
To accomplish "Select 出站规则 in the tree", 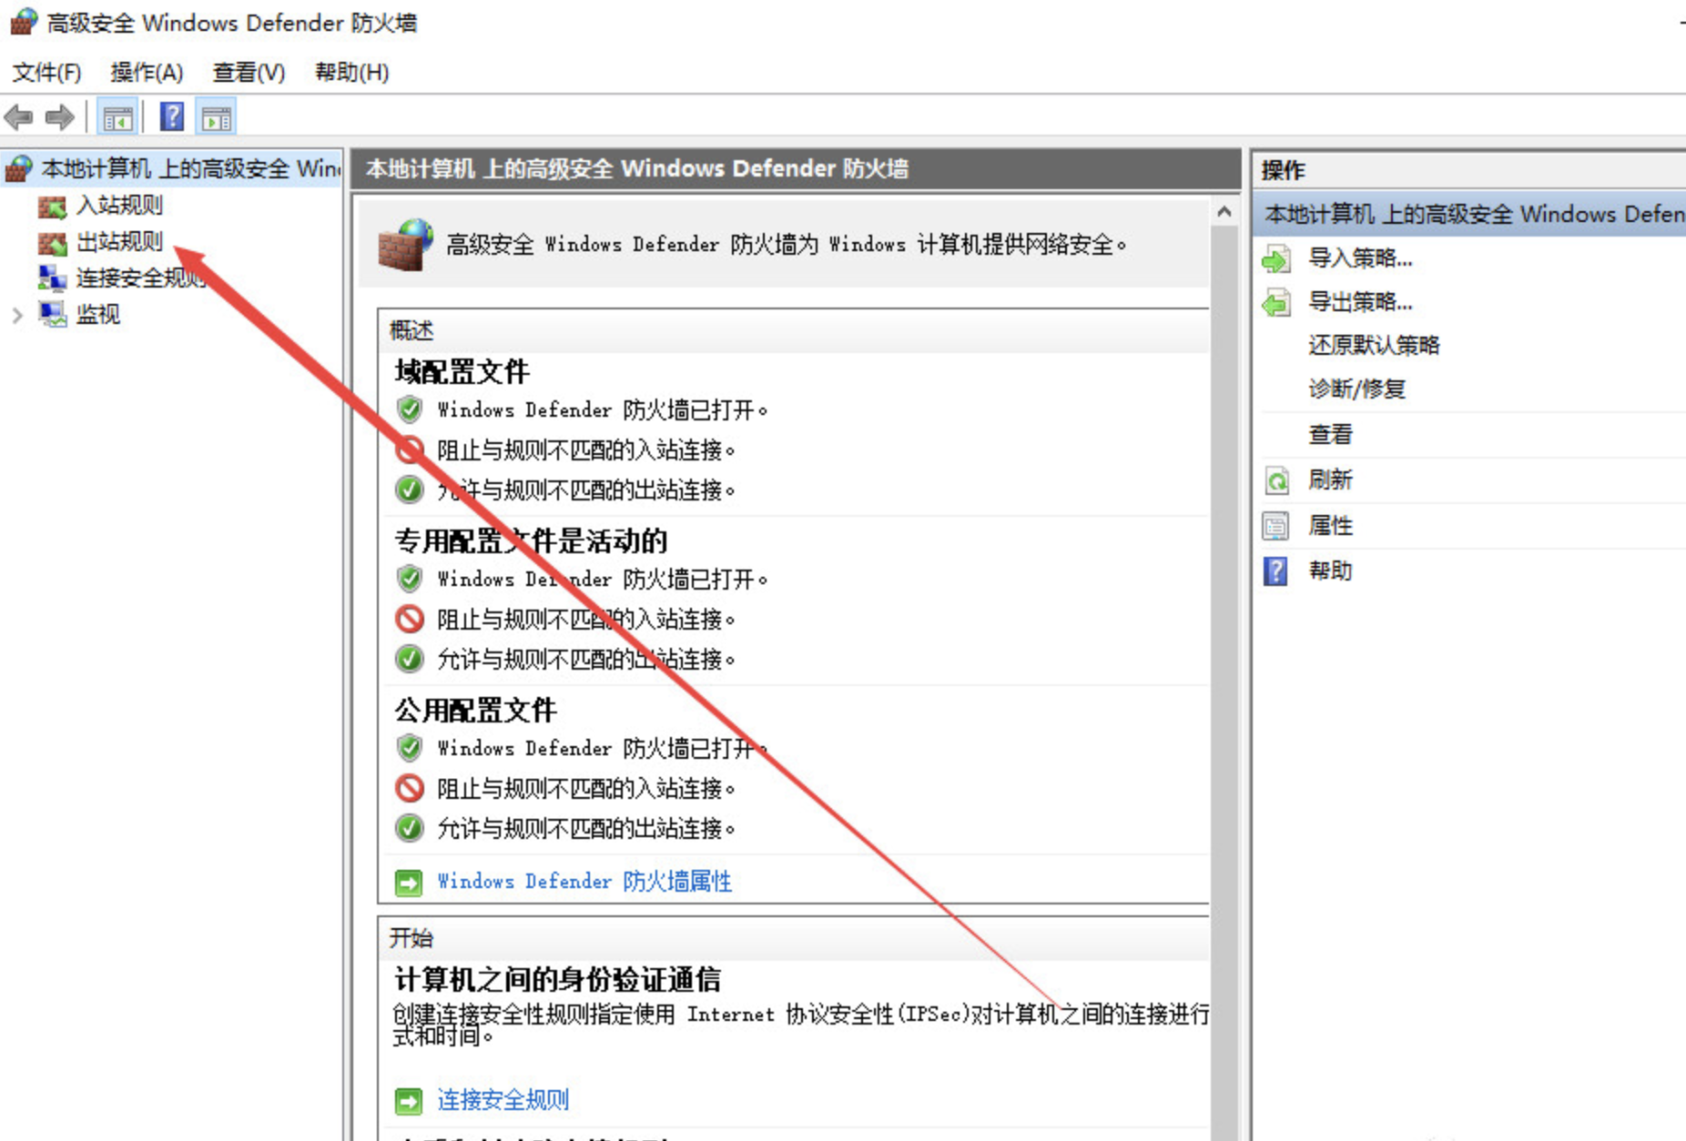I will (119, 241).
